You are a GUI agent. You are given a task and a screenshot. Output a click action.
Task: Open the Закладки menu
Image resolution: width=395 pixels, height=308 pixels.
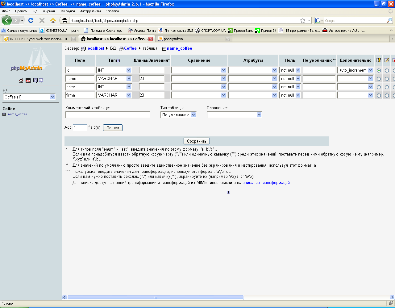pyautogui.click(x=67, y=11)
